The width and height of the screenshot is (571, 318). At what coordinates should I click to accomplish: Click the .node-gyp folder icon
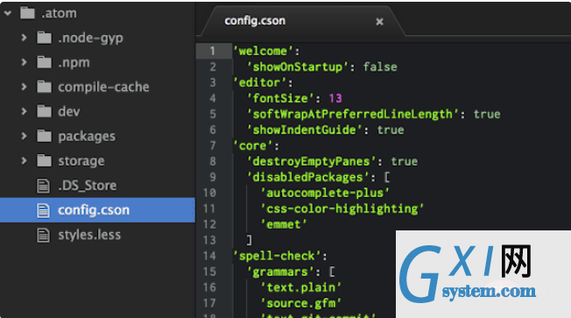44,38
